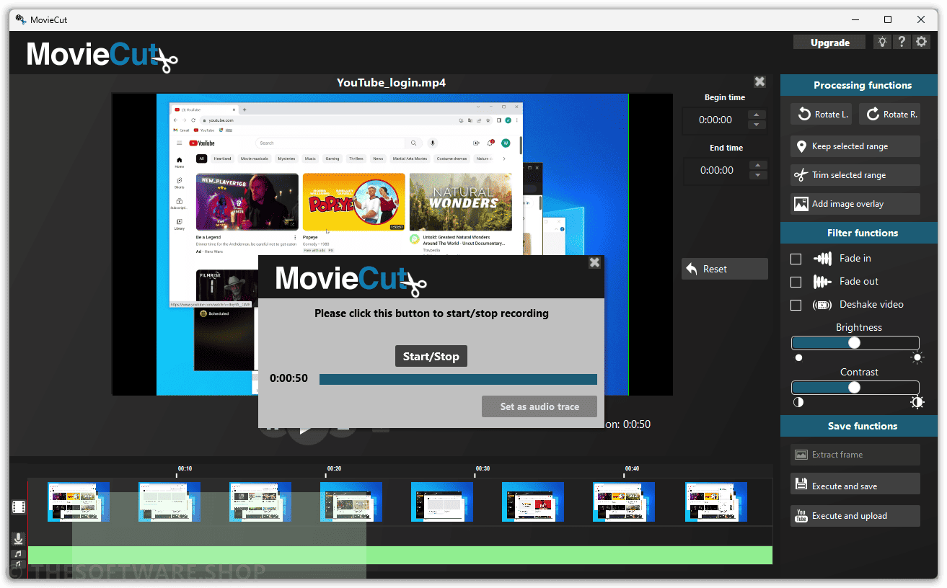Click the low brightness dot icon
947x588 pixels.
(x=798, y=357)
